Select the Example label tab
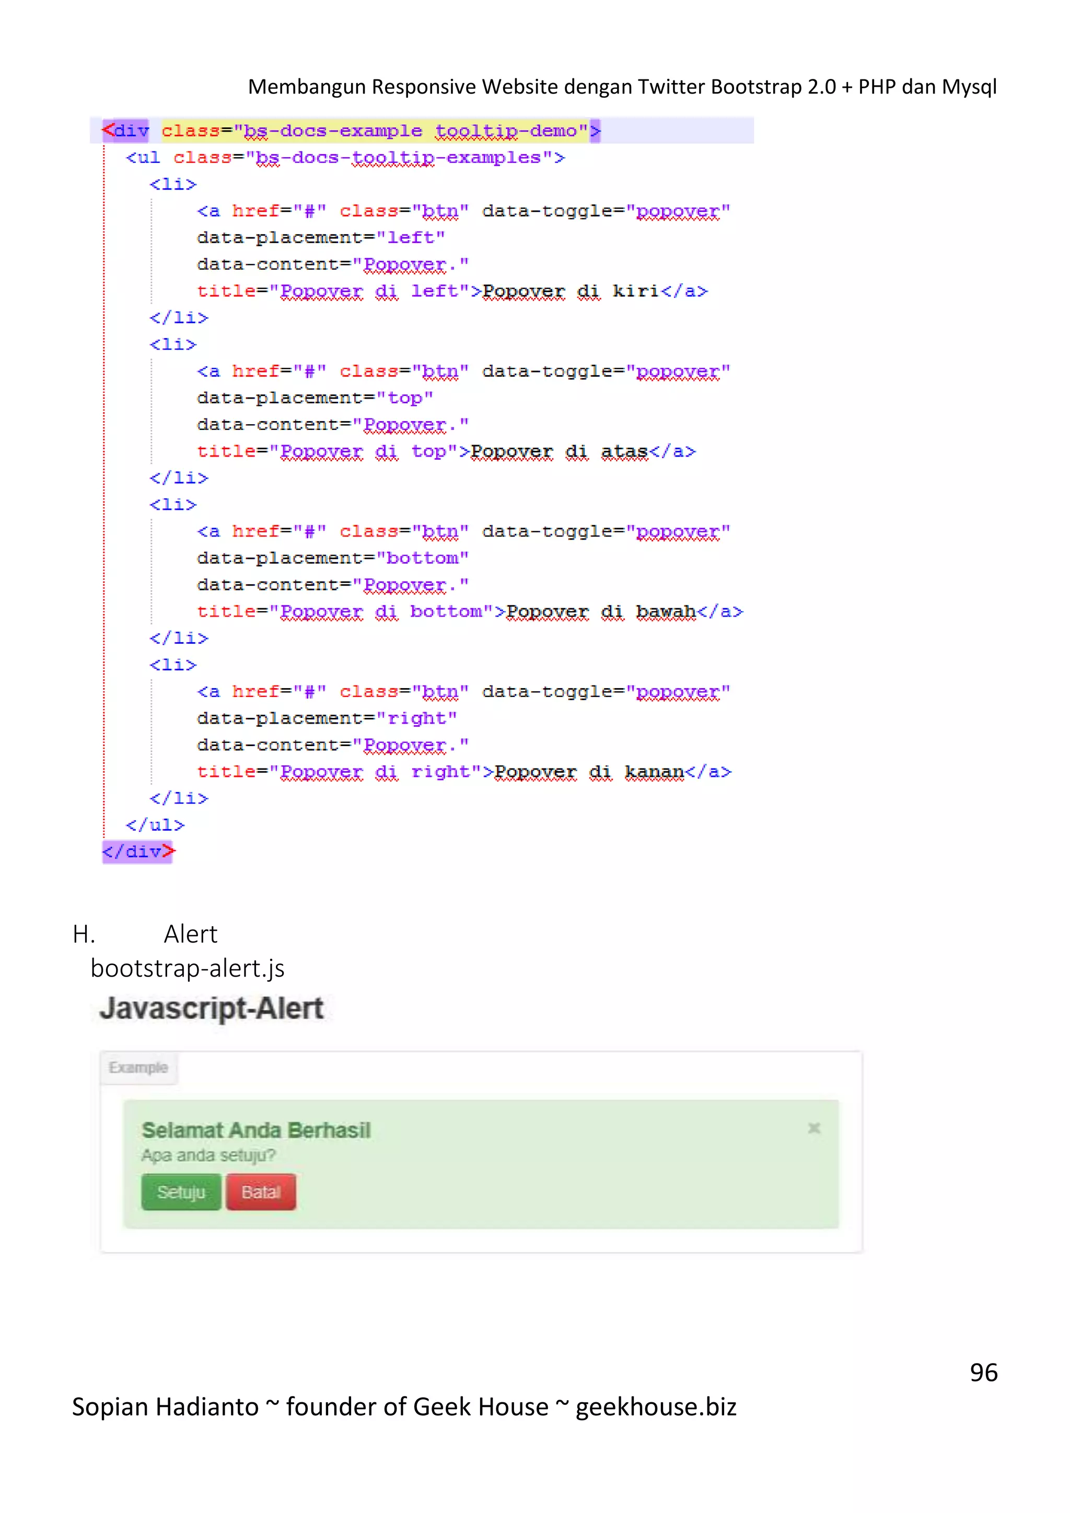The width and height of the screenshot is (1070, 1513). pos(138,1067)
